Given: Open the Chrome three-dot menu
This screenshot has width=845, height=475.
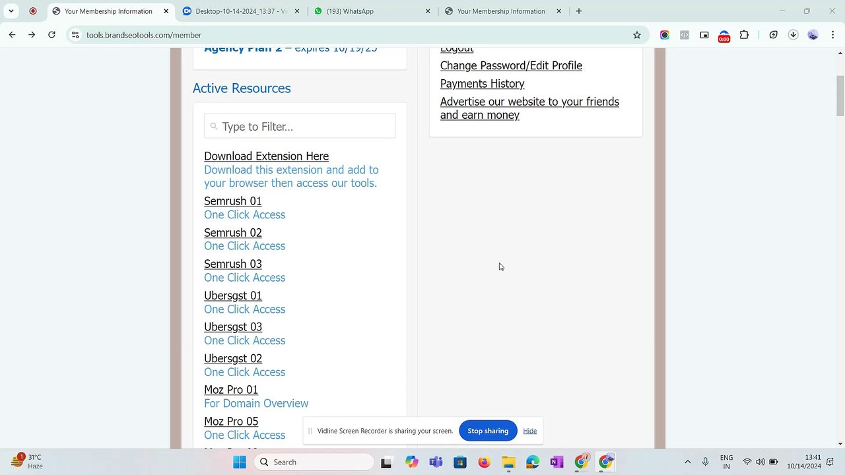Looking at the screenshot, I should click(x=832, y=35).
